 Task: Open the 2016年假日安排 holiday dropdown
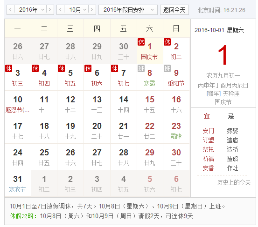128,10
